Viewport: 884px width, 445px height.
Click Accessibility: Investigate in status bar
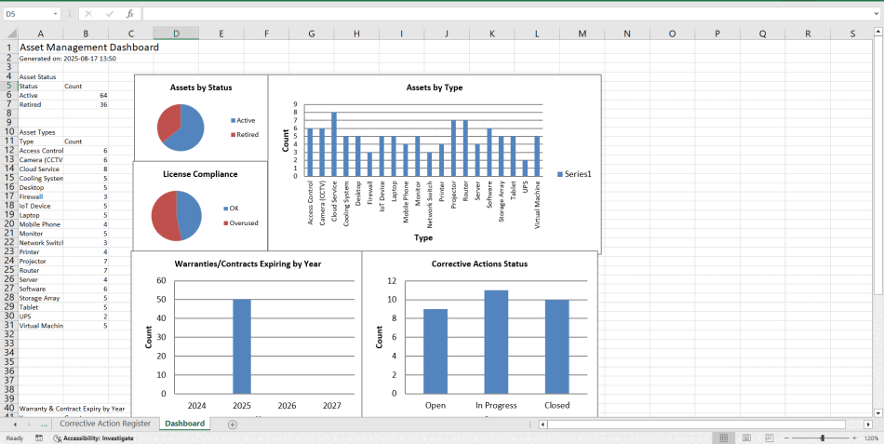point(94,438)
